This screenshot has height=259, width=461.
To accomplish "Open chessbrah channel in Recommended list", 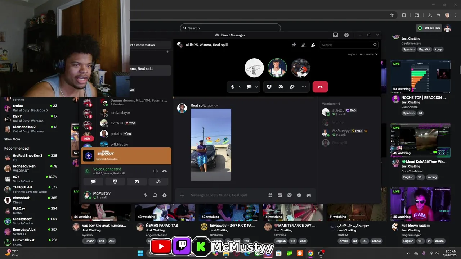I will 31,200.
